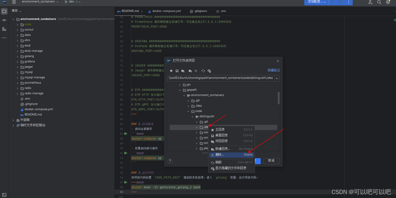Image resolution: width=396 pixels, height=198 pixels.
Task: Open environment_containers project dropdown in title bar
Action: pyautogui.click(x=40, y=2)
